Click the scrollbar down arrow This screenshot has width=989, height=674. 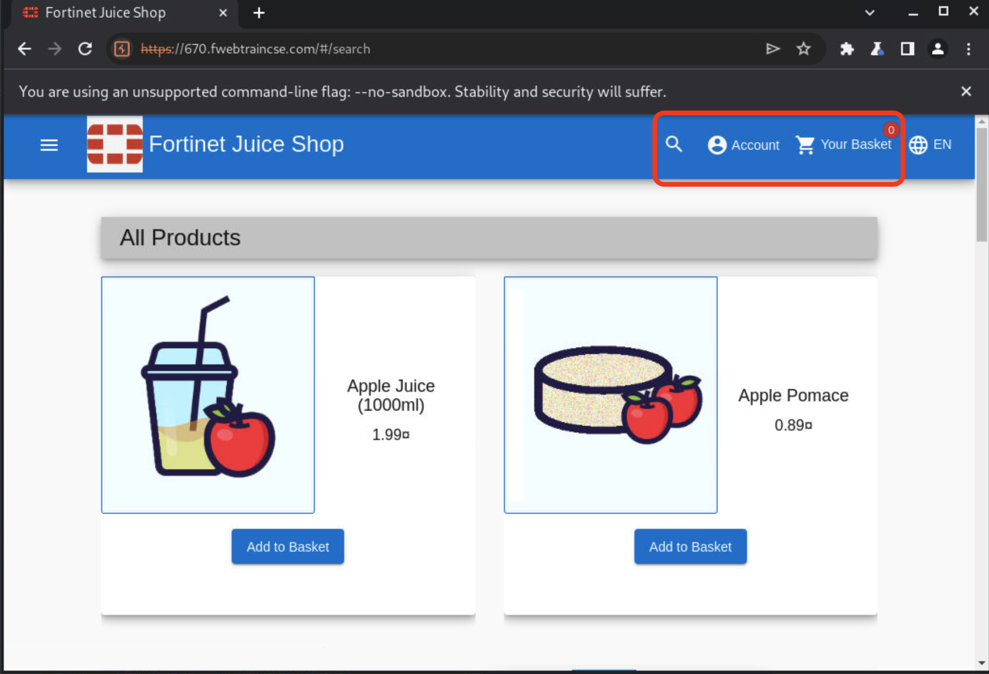coord(982,663)
